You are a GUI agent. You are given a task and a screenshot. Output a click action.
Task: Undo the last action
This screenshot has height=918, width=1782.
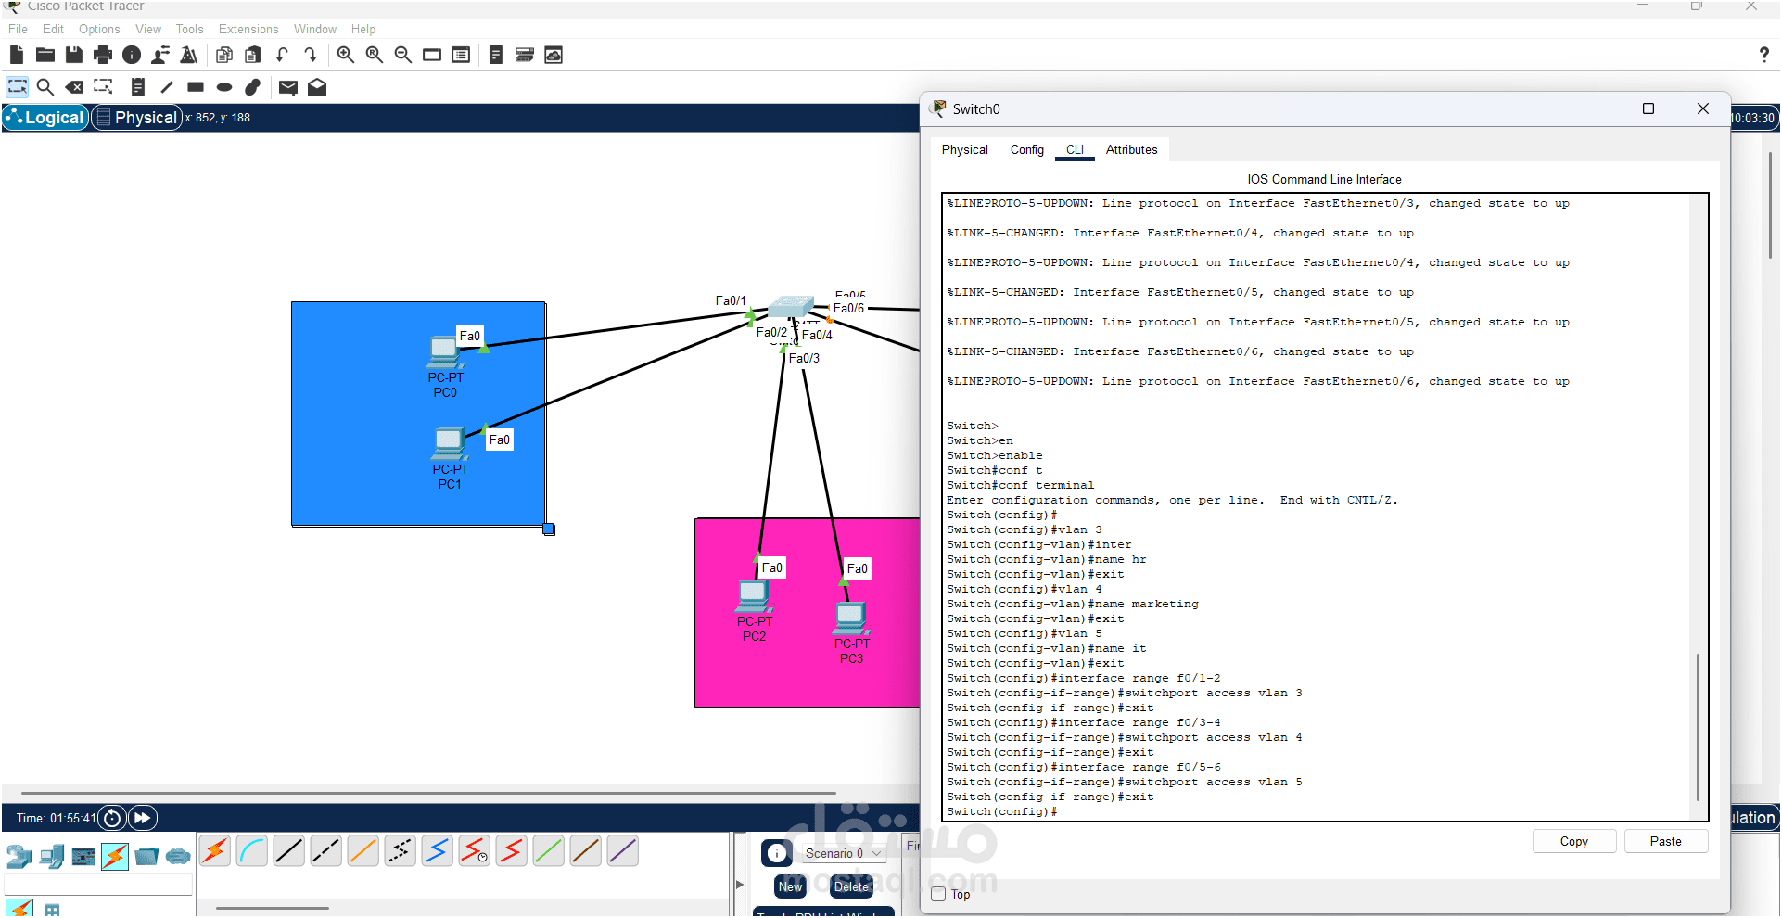282,56
